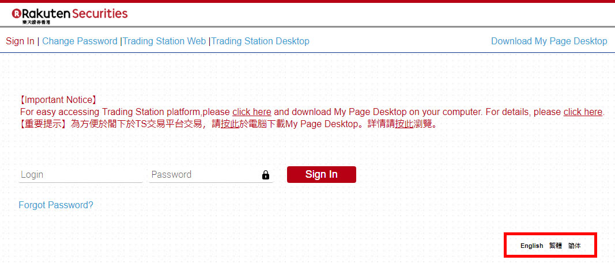This screenshot has width=615, height=264.
Task: Go to Change Password page
Action: coord(80,41)
